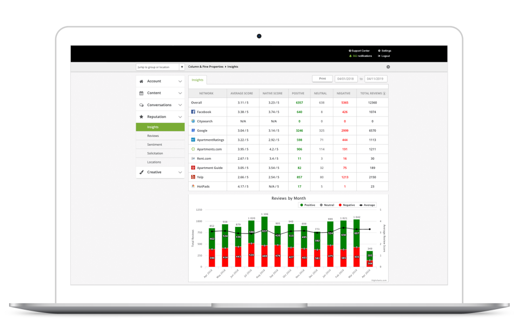The width and height of the screenshot is (519, 320).
Task: Expand the Conversations menu chevron
Action: pos(180,105)
